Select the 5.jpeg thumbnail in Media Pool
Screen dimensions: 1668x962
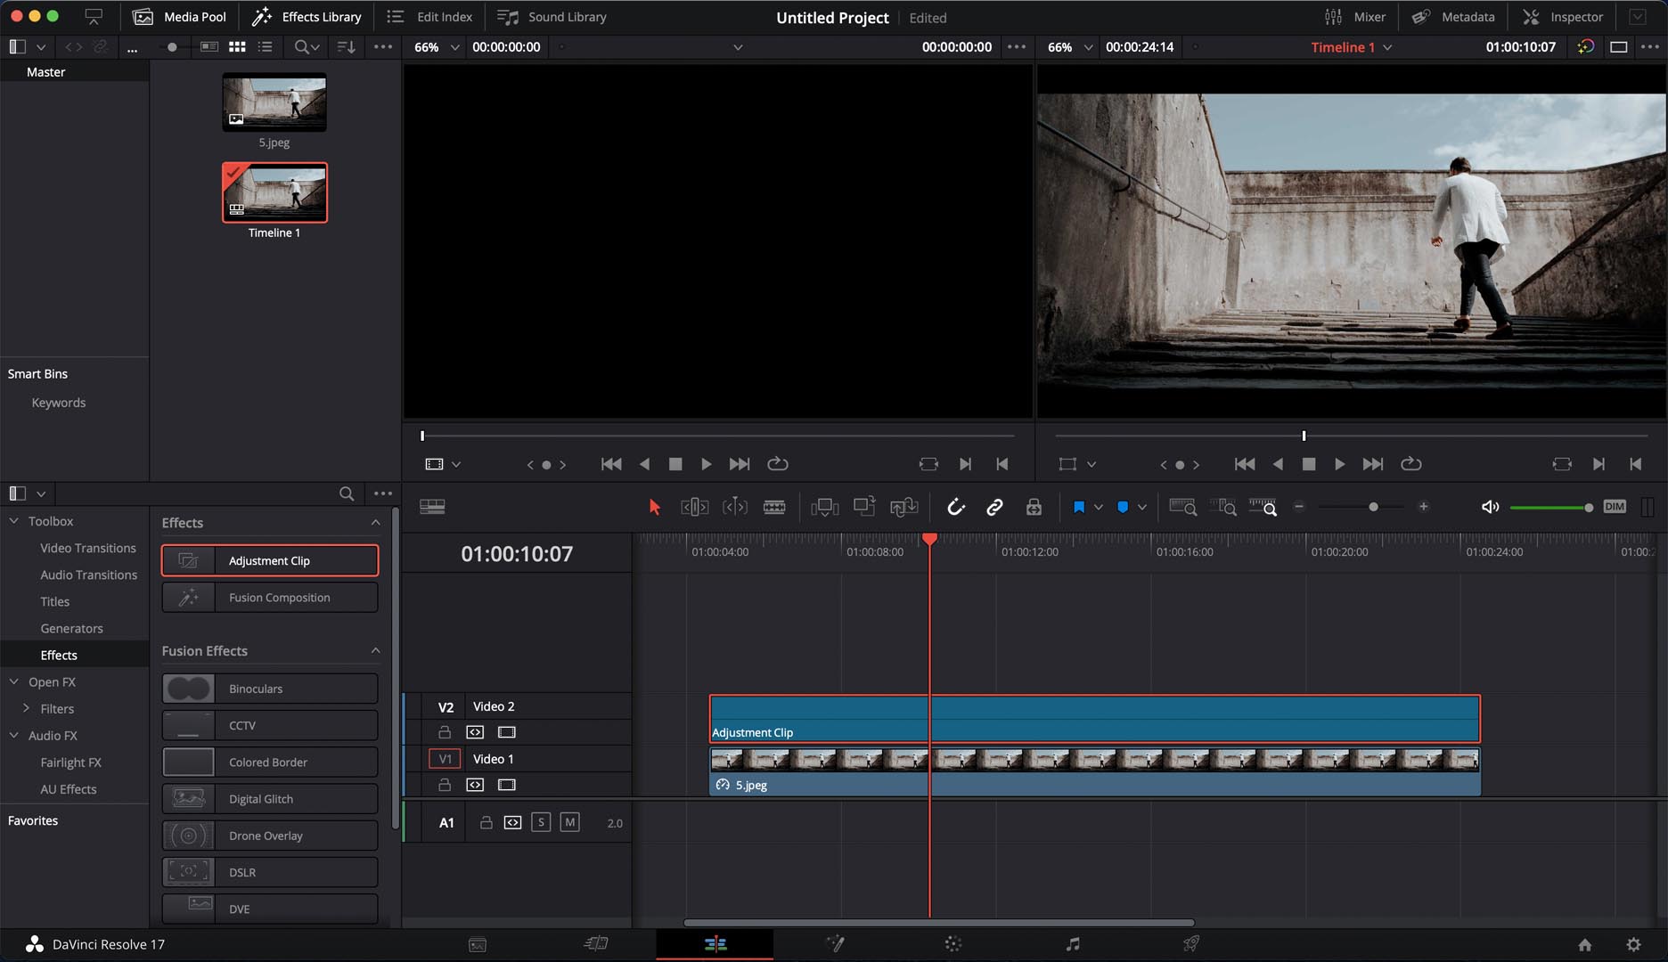tap(274, 102)
